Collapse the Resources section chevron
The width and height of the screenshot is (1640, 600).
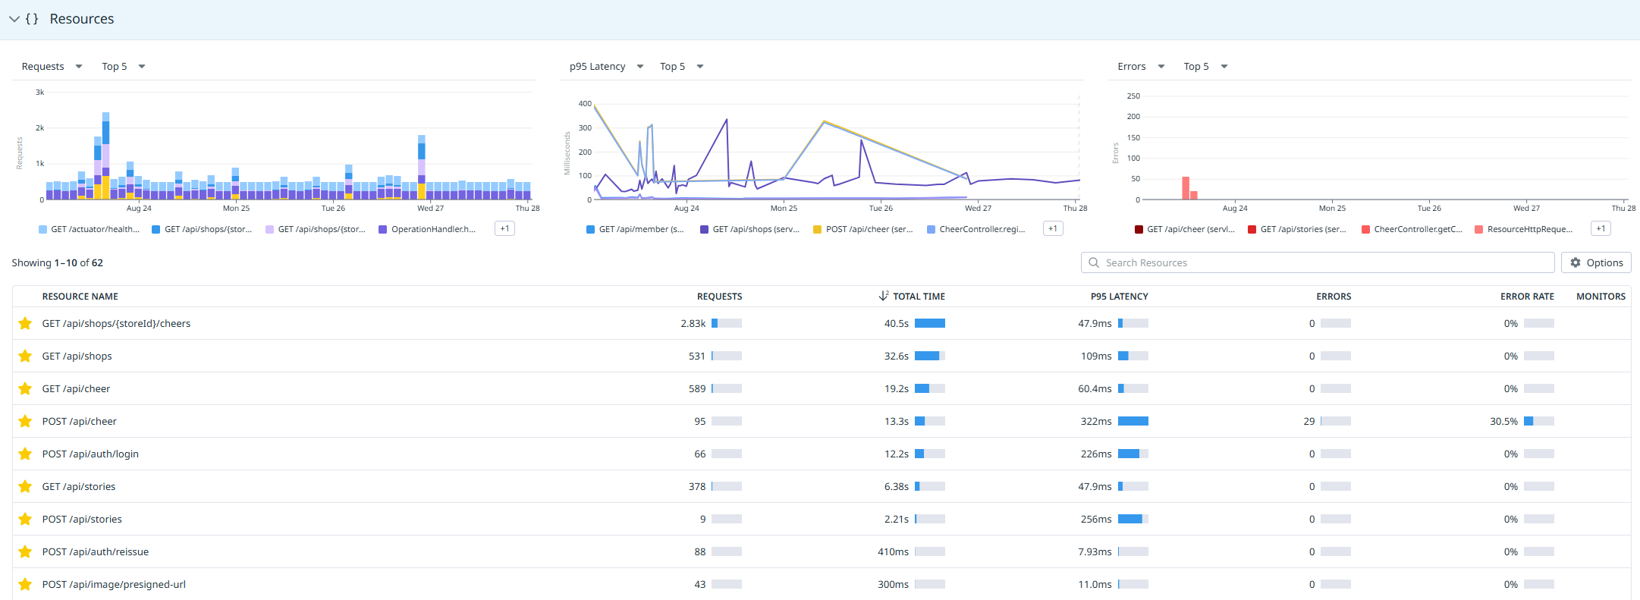(14, 19)
